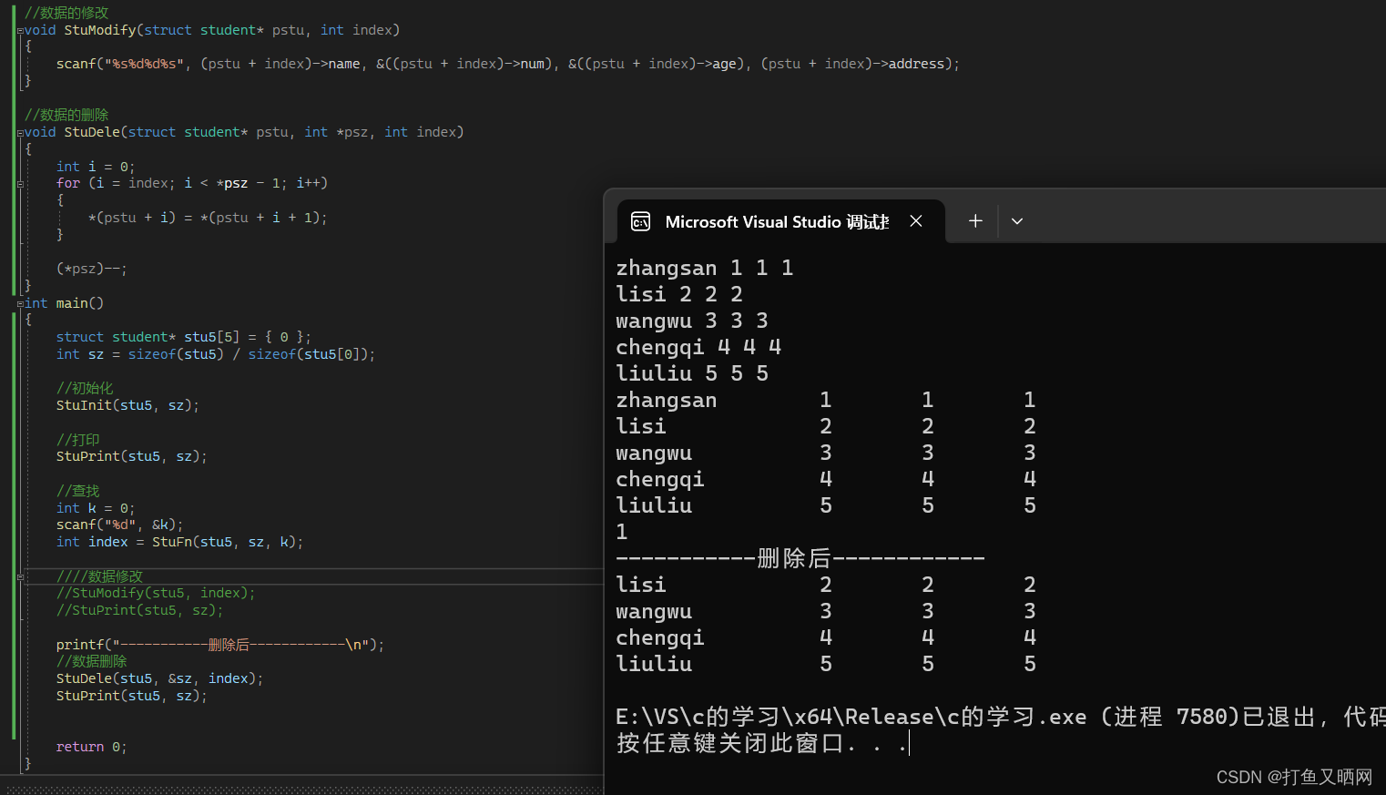Click the scanf line inside StuModify
This screenshot has width=1386, height=795.
pyautogui.click(x=508, y=64)
